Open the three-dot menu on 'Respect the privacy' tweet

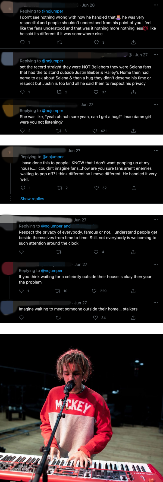point(156,220)
